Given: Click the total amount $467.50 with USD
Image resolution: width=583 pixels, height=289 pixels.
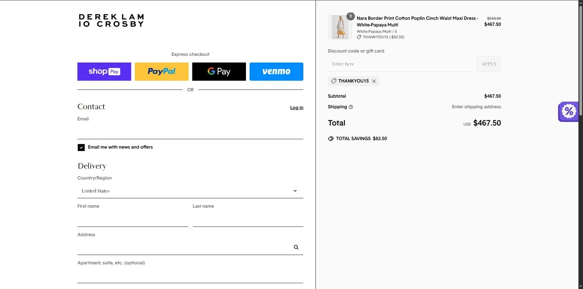Looking at the screenshot, I should [482, 123].
